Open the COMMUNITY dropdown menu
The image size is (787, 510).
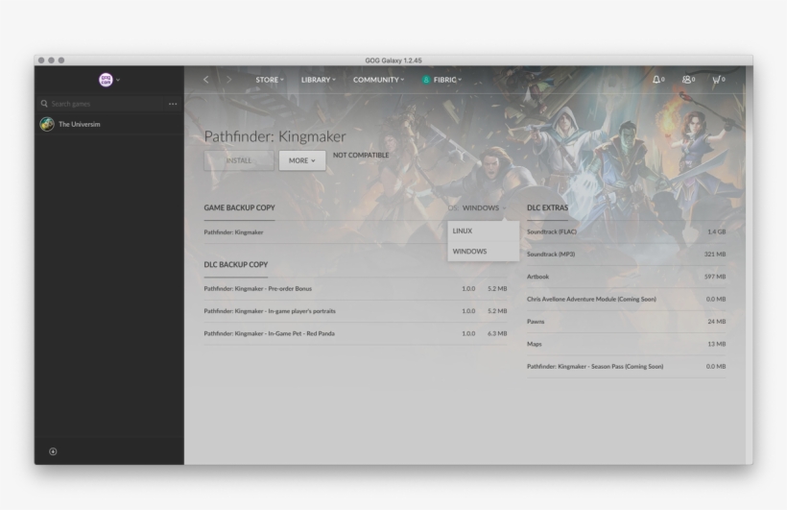(x=378, y=80)
